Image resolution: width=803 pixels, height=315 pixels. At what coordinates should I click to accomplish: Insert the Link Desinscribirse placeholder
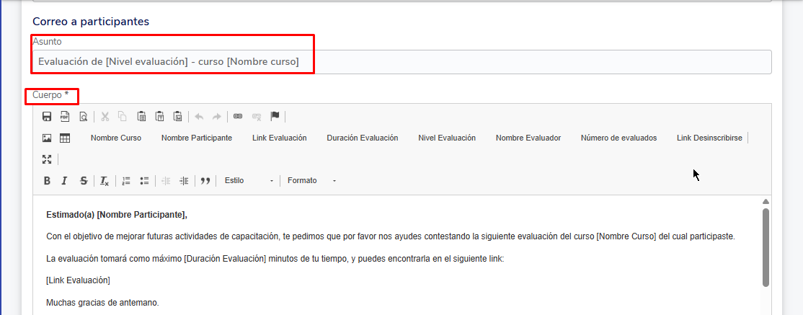pos(709,138)
